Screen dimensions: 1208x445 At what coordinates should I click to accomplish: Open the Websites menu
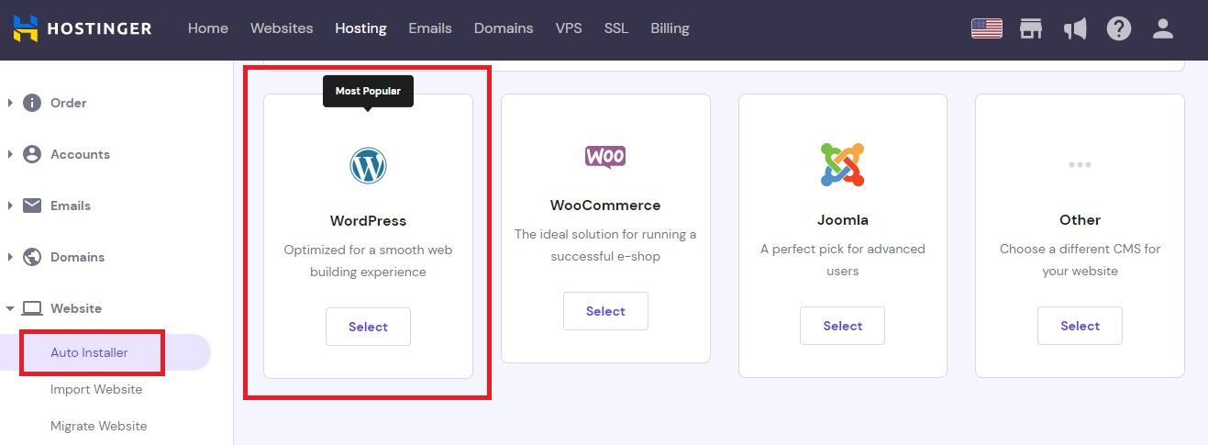coord(282,28)
